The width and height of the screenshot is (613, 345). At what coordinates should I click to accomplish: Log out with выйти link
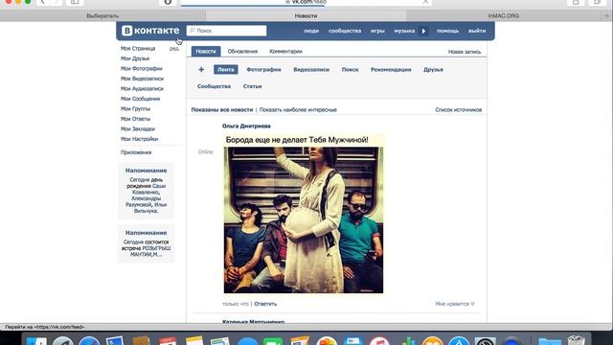(477, 31)
